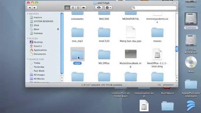Select the mioCS20 folder
The image size is (201, 113).
point(104,33)
